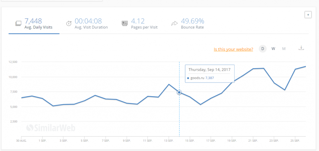Click the 49.69% bounce rate value
The height and width of the screenshot is (151, 319).
(x=193, y=21)
